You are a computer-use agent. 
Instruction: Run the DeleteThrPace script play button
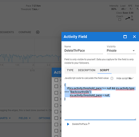tap(68, 124)
